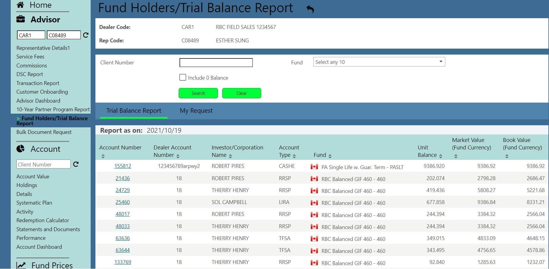
Task: Open Transaction Report in sidebar
Action: [38, 83]
